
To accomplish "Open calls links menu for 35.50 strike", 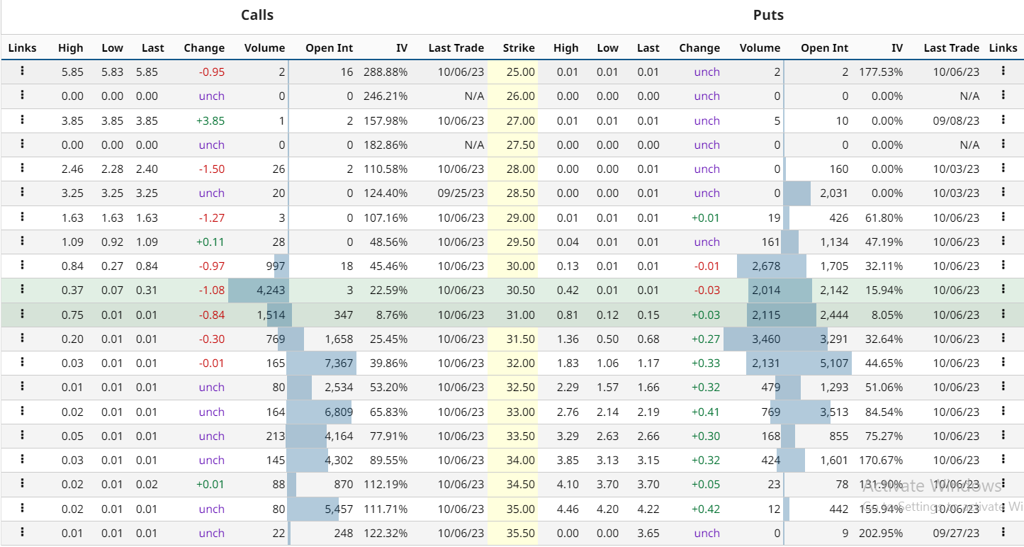I will [23, 532].
